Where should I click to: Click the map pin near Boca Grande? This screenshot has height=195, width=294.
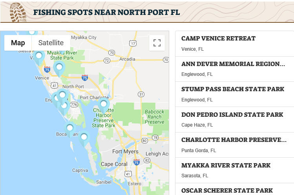pyautogui.click(x=70, y=130)
